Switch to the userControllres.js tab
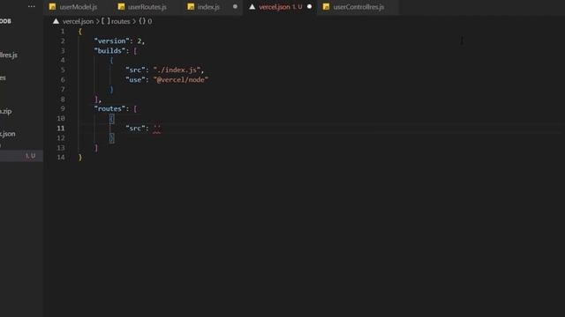Screen dimensions: 565x317 pos(358,7)
